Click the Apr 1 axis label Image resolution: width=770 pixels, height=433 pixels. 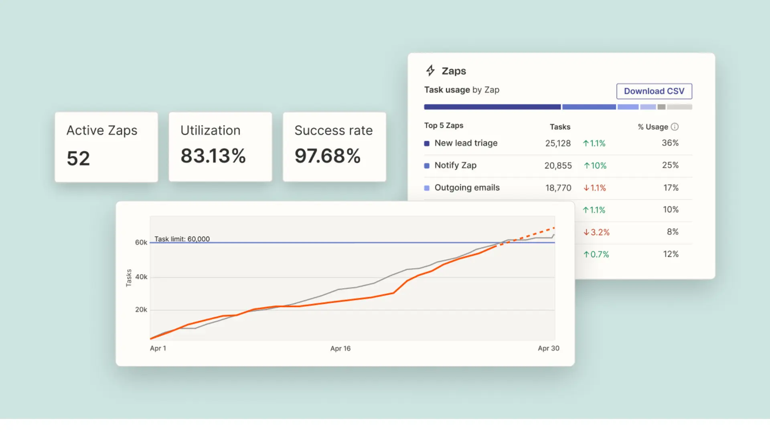pos(158,348)
